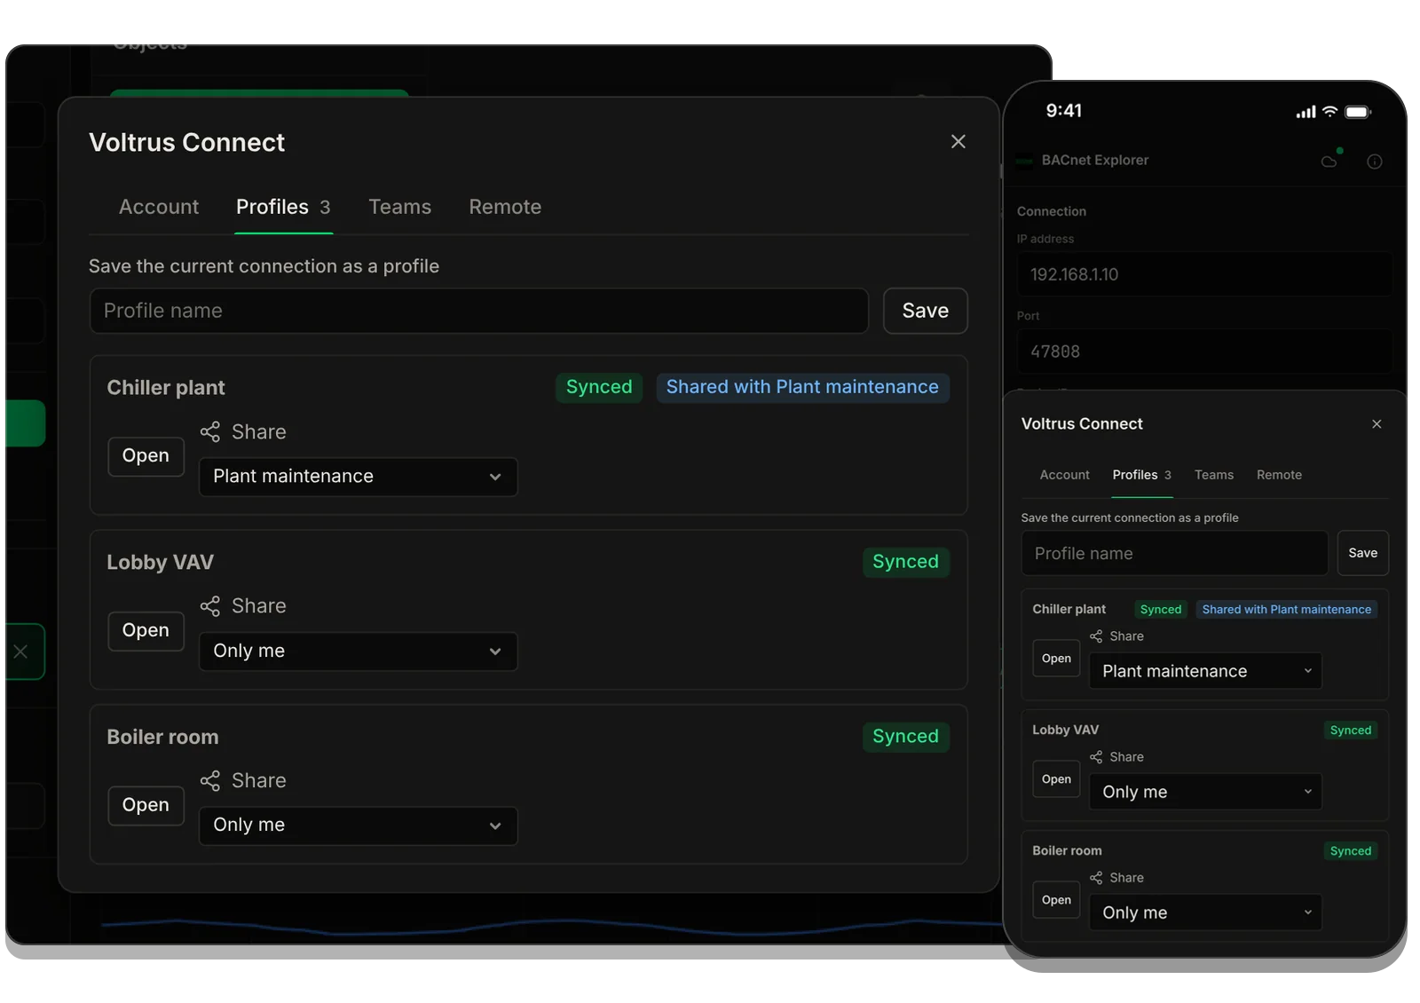Click Synced badge on desktop Lobby VAV
Viewport: 1420px width, 1003px height.
pyautogui.click(x=905, y=562)
